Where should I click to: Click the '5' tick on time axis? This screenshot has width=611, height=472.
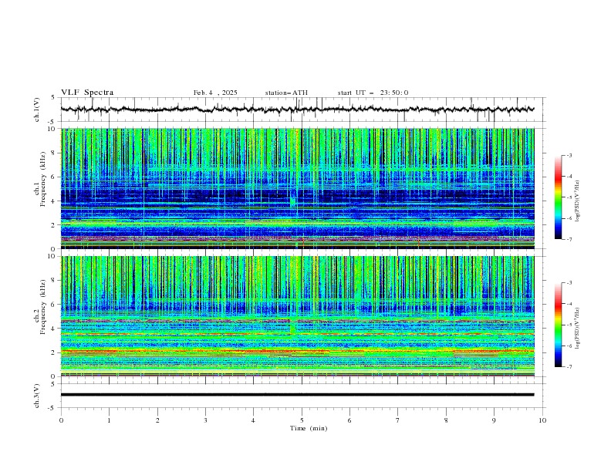[302, 420]
